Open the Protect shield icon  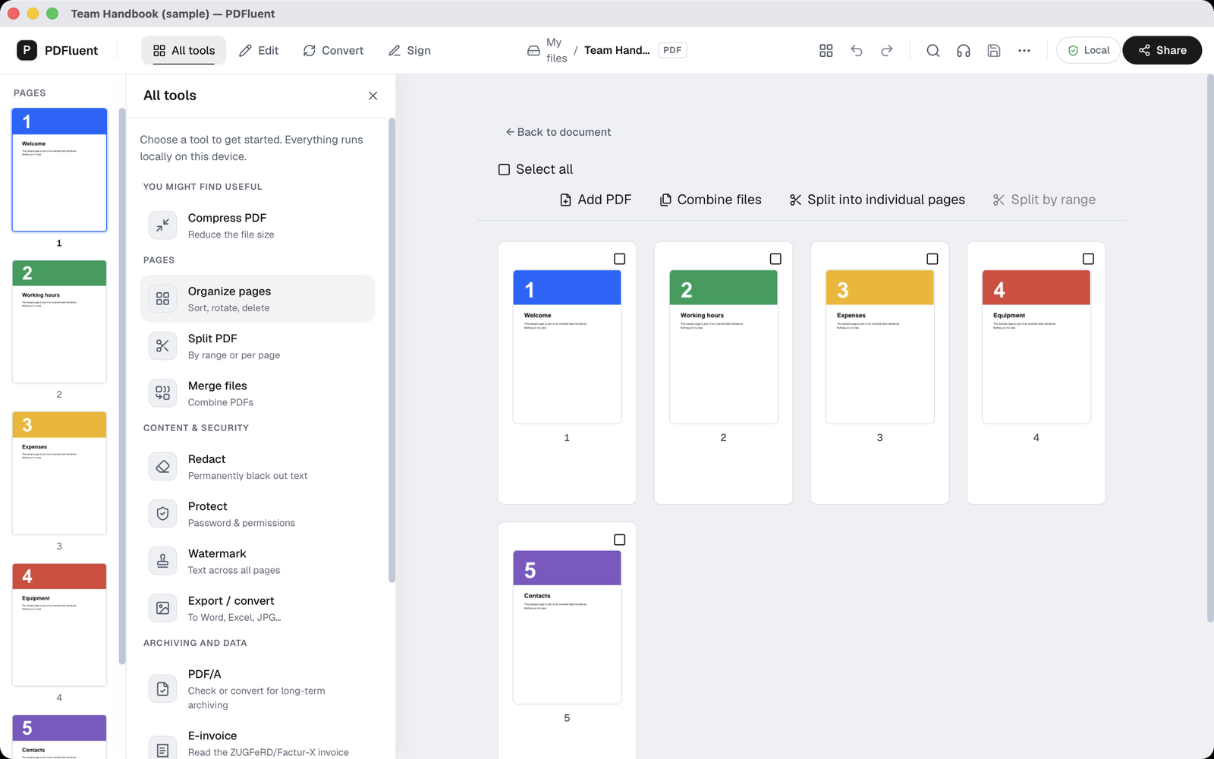162,514
